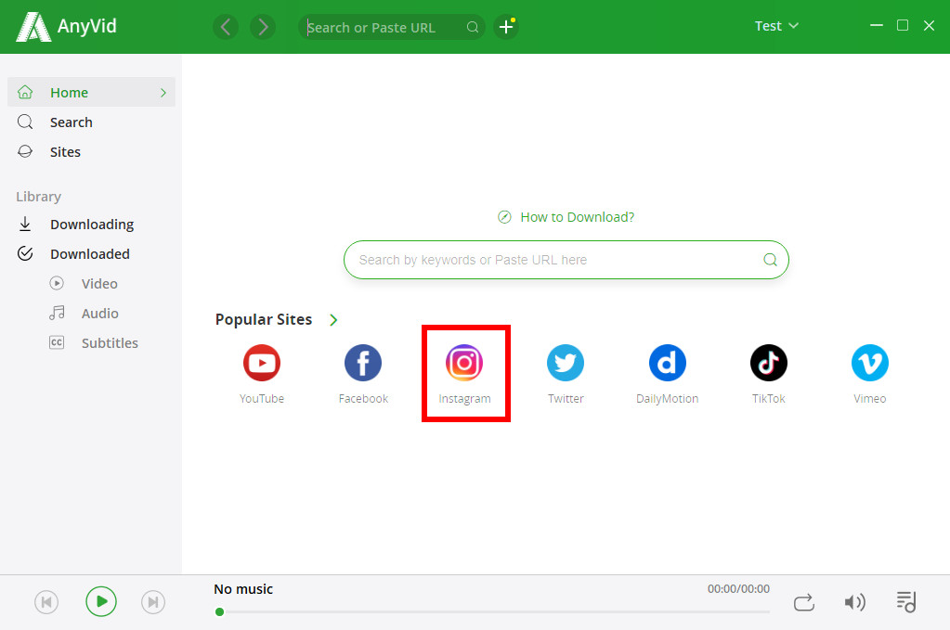Viewport: 950px width, 630px height.
Task: Open the TikTok site icon
Action: [768, 363]
